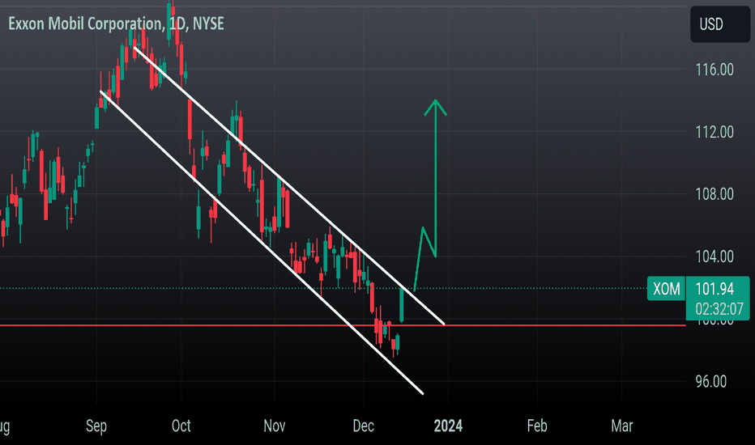The image size is (755, 445).
Task: Click the Nov label on time axis
Action: click(x=275, y=426)
